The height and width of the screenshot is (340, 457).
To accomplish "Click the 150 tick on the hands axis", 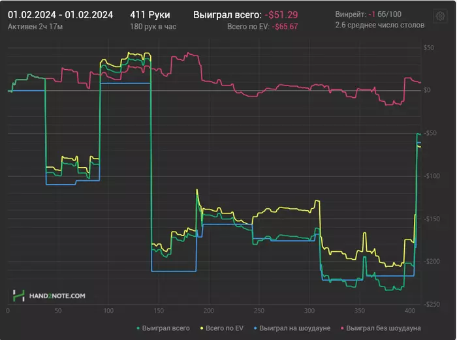I will 159,311.
